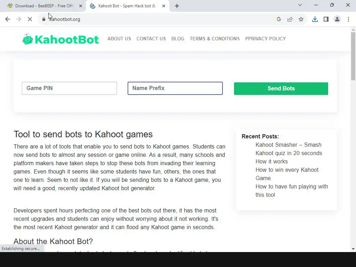The height and width of the screenshot is (267, 356).
Task: Click the KahootBot logo
Action: tap(60, 39)
